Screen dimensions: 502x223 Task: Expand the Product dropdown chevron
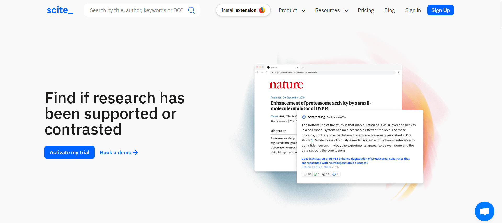click(x=304, y=11)
